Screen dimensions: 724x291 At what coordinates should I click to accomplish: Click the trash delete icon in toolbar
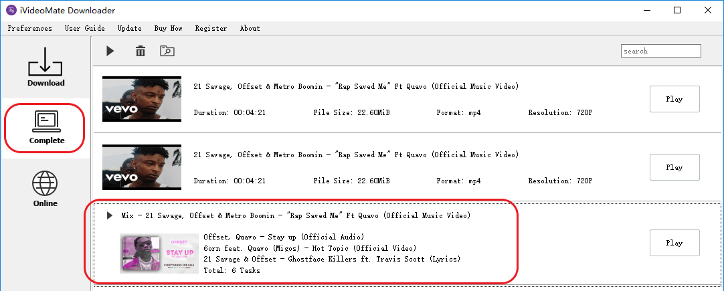pos(141,51)
